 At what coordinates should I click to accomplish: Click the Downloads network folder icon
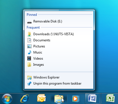29,34
